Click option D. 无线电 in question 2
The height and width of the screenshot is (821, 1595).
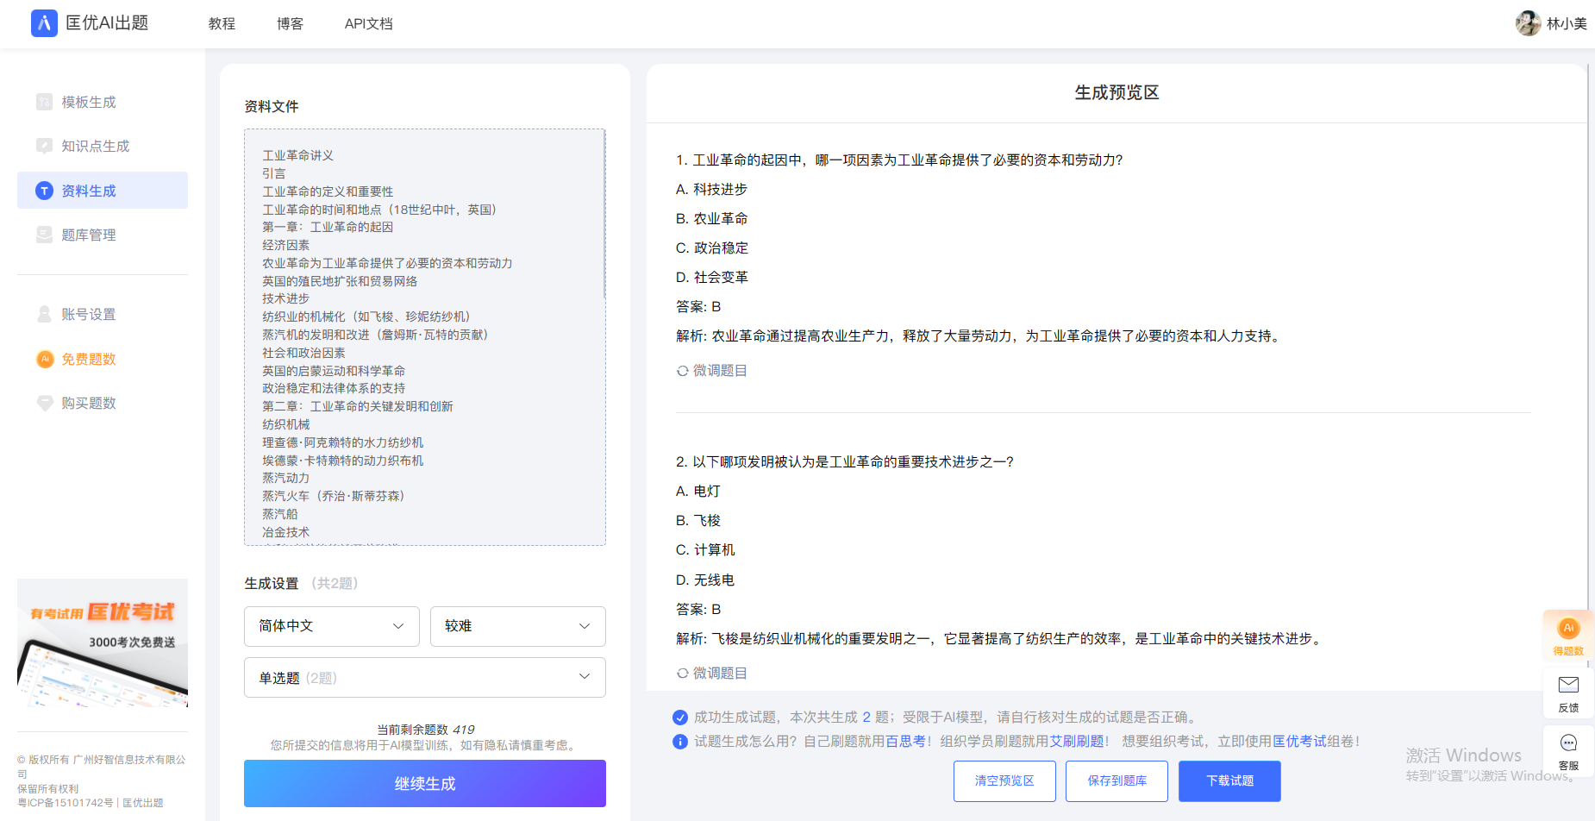pos(705,580)
